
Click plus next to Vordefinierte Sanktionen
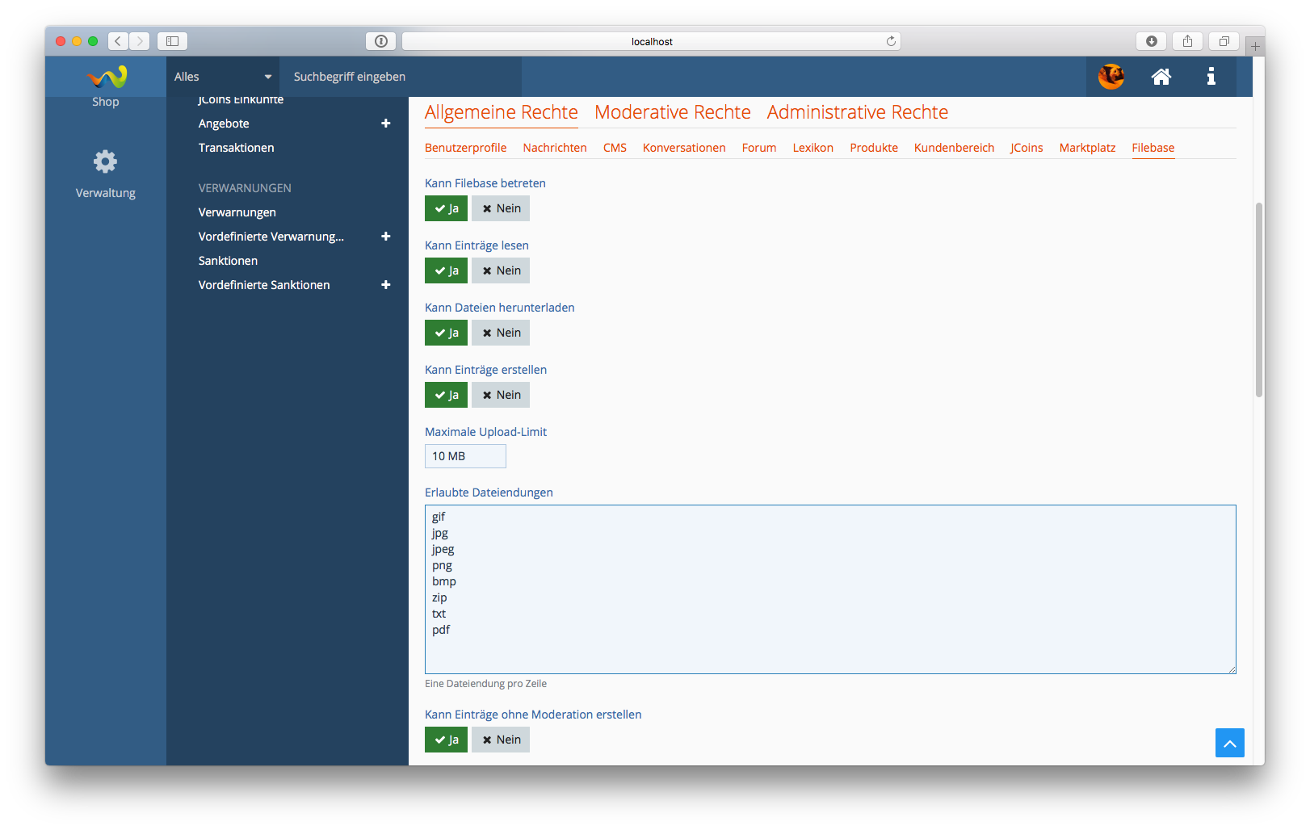pos(385,285)
